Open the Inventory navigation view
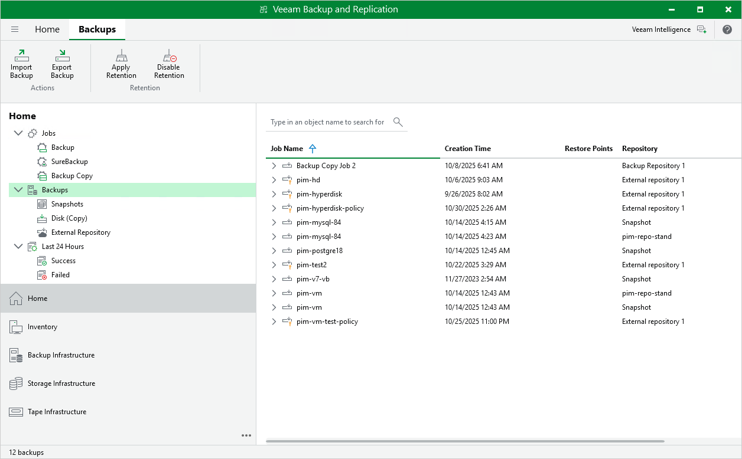 click(128, 327)
